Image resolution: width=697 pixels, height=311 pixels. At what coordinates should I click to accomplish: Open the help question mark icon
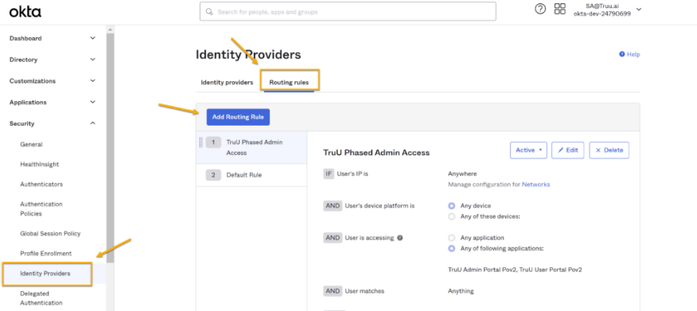click(540, 9)
